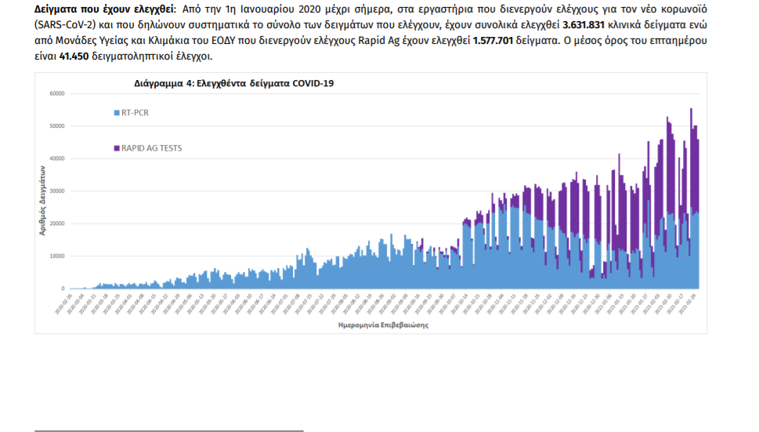Click the text '(SARS-CoV-2)' in the paragraph
The image size is (759, 432).
pyautogui.click(x=66, y=26)
